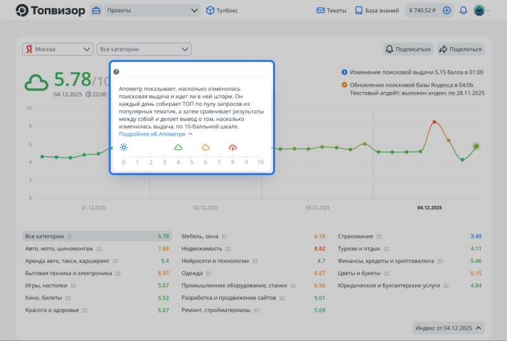Click list icon next to Страхование
The image size is (507, 341).
(x=379, y=236)
